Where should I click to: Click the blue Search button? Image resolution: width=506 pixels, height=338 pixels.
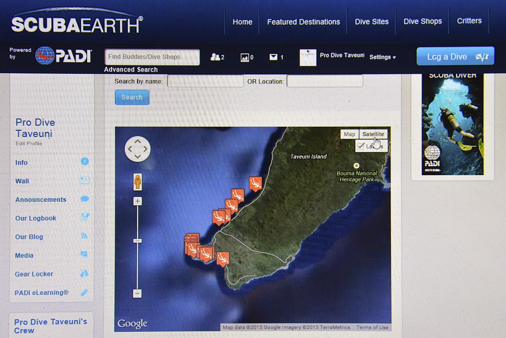pyautogui.click(x=132, y=97)
